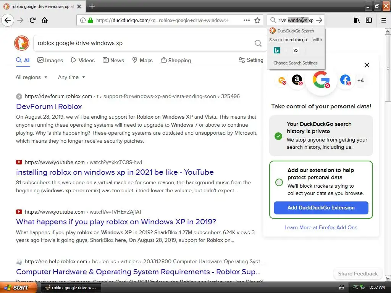Viewport: 391px width, 293px height.
Task: Open the Windows Start menu
Action: [x=18, y=287]
